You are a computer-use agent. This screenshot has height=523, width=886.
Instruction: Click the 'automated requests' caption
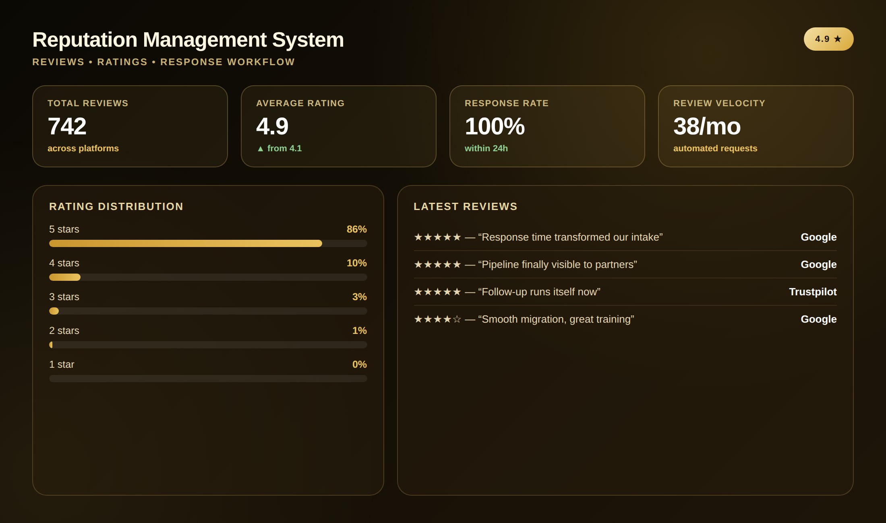pyautogui.click(x=715, y=148)
